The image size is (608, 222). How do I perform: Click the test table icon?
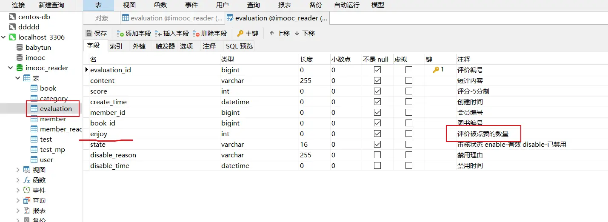point(34,139)
